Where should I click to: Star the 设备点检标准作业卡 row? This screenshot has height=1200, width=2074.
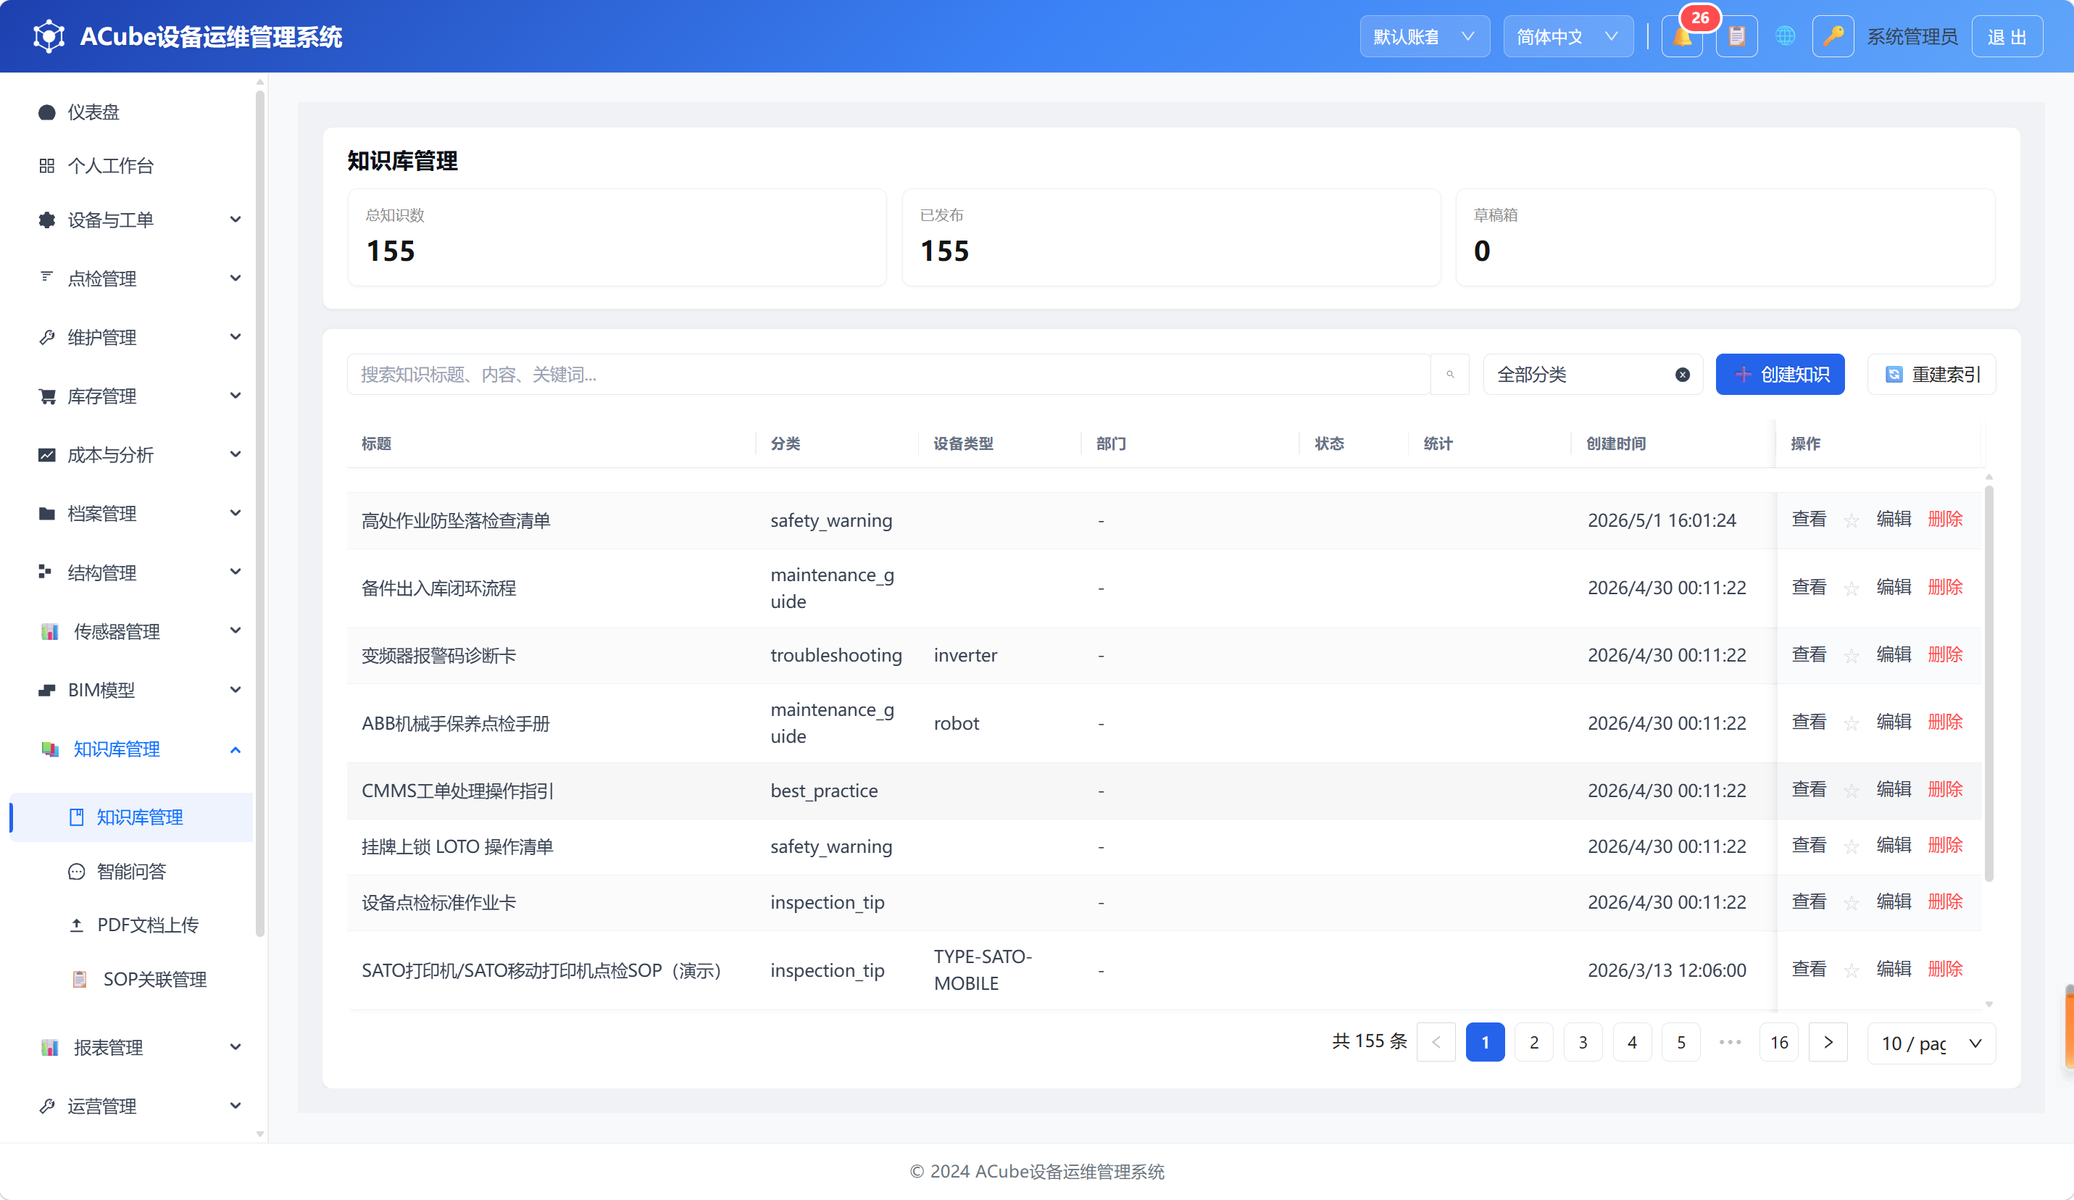pyautogui.click(x=1851, y=903)
